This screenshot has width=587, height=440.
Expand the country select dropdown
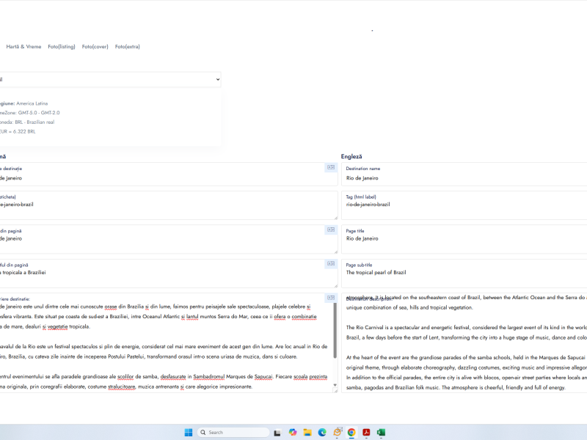click(x=110, y=79)
